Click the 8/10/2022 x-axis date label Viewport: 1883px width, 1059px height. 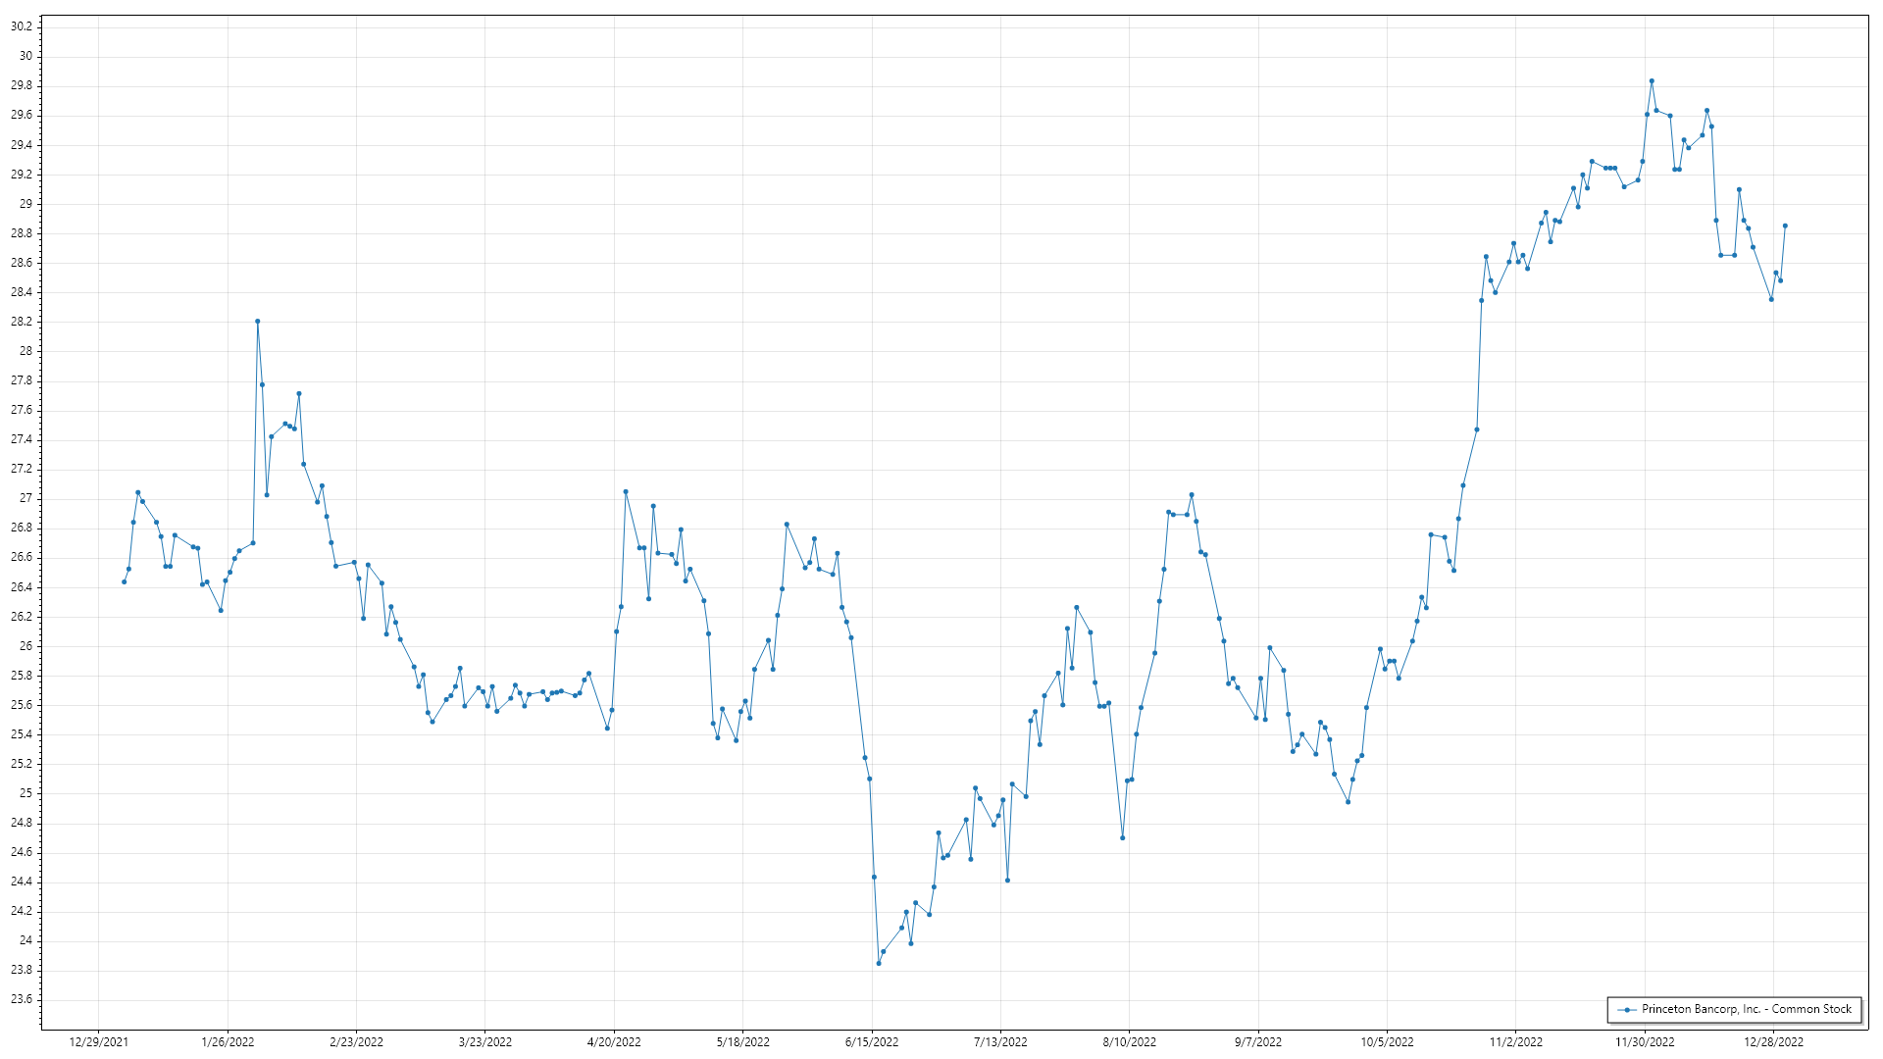click(x=1129, y=1042)
